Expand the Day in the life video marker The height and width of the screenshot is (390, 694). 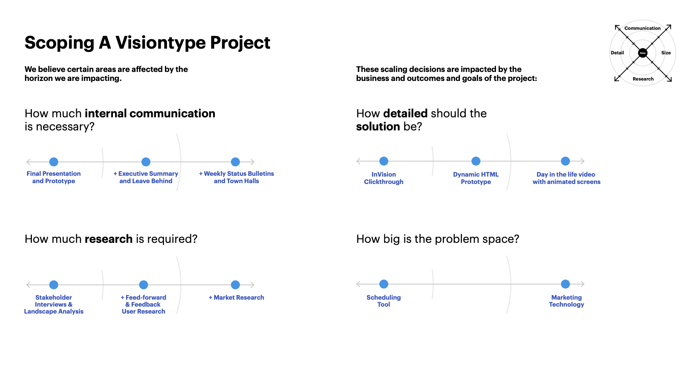566,161
